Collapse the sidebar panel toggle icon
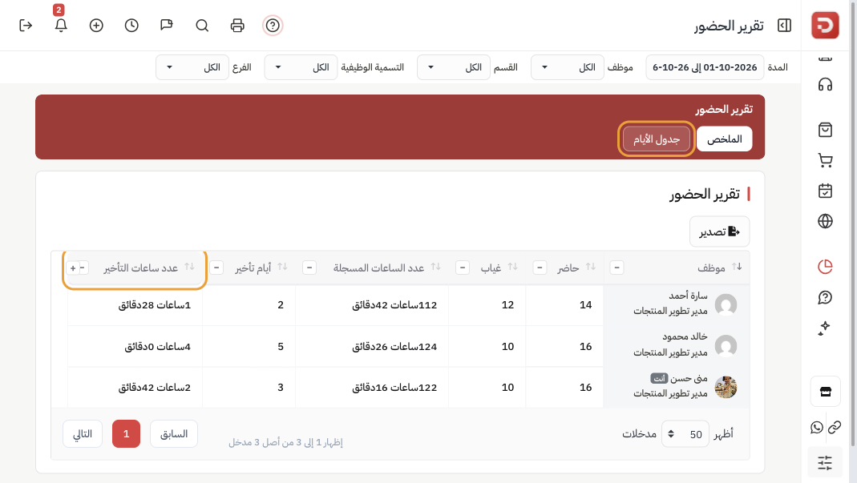The image size is (857, 483). [x=784, y=26]
